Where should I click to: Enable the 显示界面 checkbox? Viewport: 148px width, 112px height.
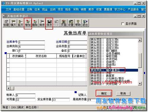pos(123,24)
